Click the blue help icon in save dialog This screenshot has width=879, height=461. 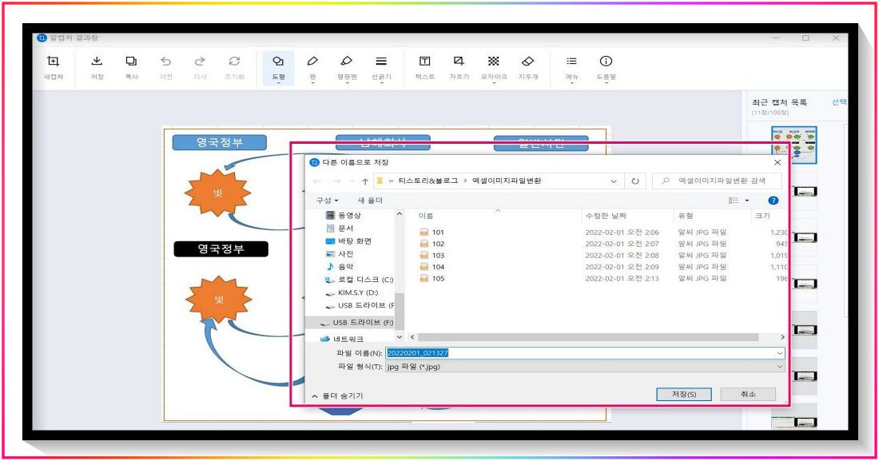point(773,201)
